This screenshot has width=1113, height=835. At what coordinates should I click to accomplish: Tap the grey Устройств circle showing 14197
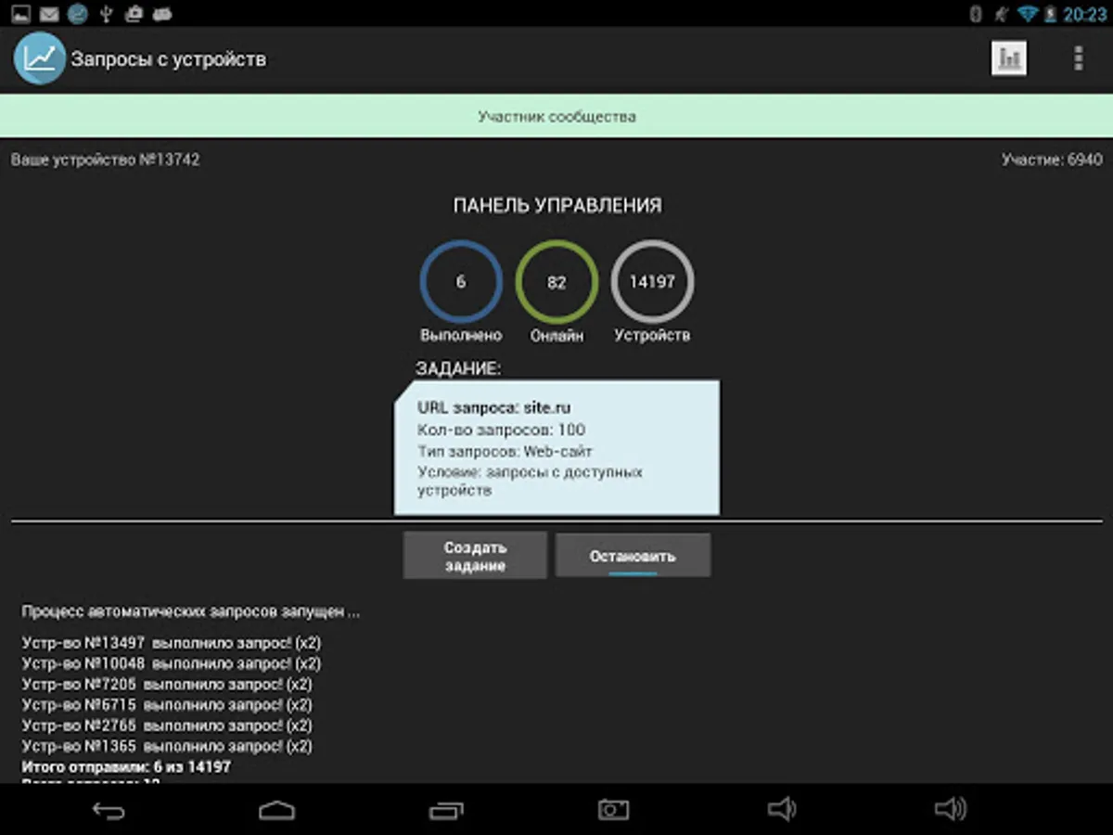click(652, 282)
